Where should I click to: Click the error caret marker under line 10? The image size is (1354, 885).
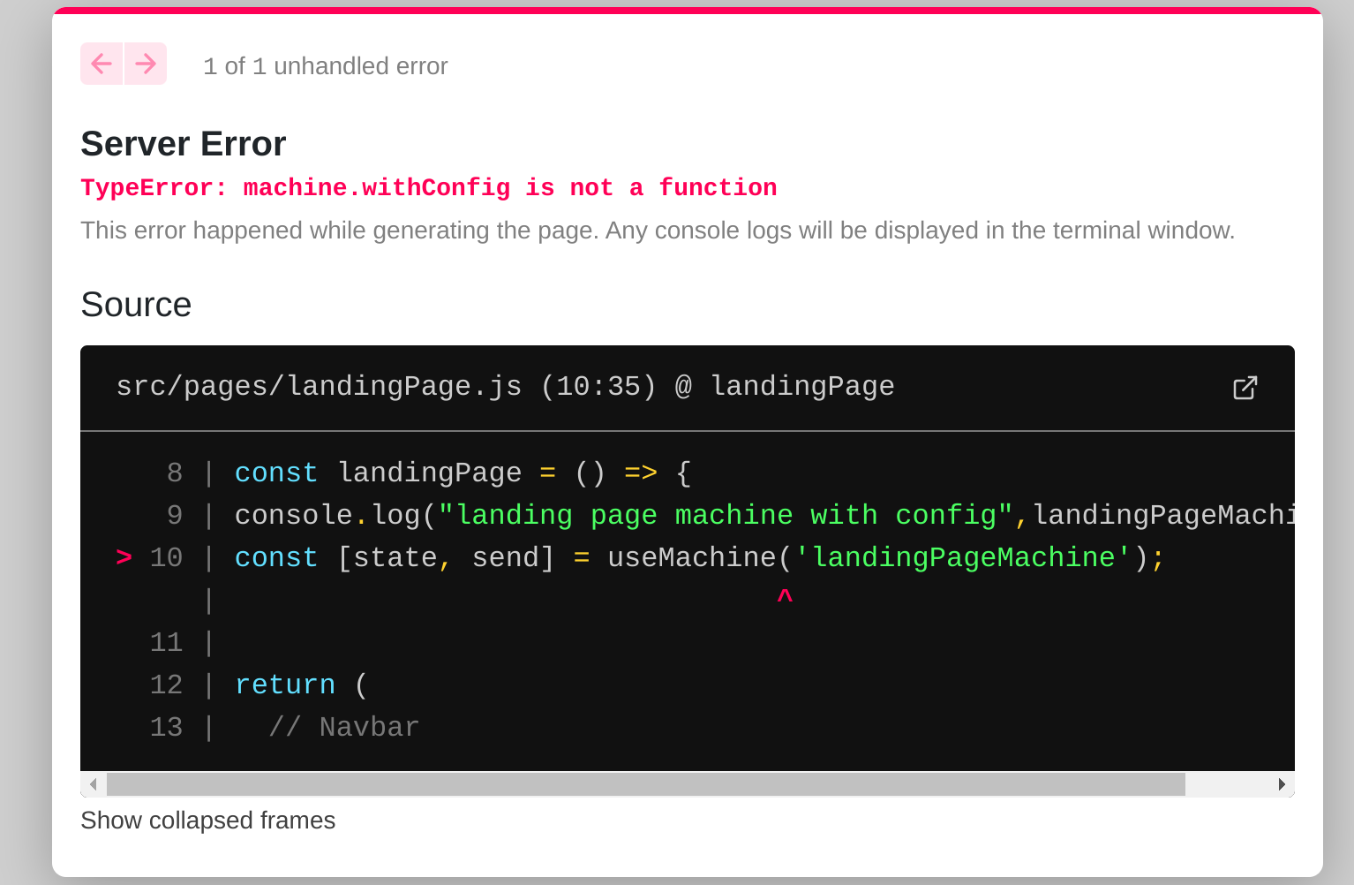tap(784, 596)
